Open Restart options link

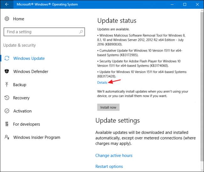tap(109, 166)
